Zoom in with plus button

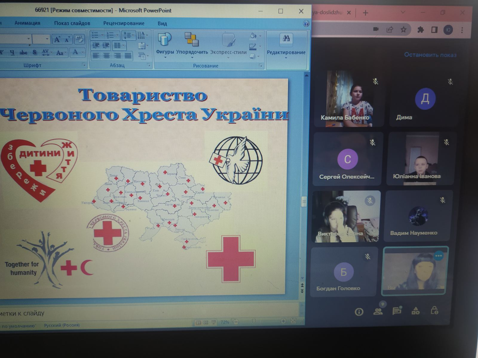[283, 321]
